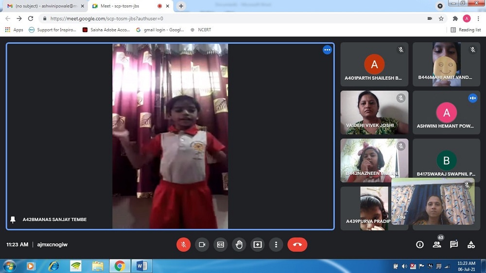Toggle the camera on or off
Image resolution: width=486 pixels, height=273 pixels.
coord(202,244)
